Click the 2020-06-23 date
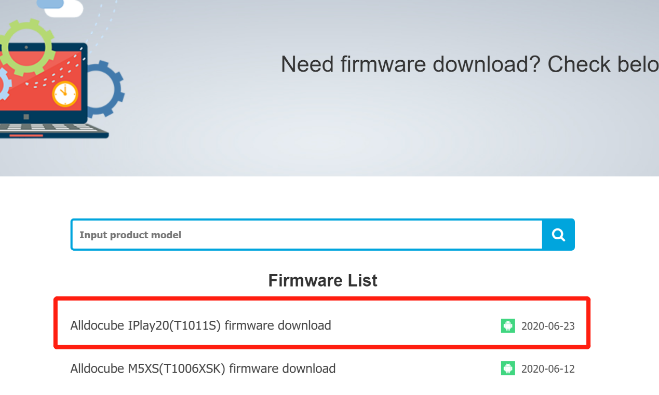The height and width of the screenshot is (395, 659). (548, 326)
